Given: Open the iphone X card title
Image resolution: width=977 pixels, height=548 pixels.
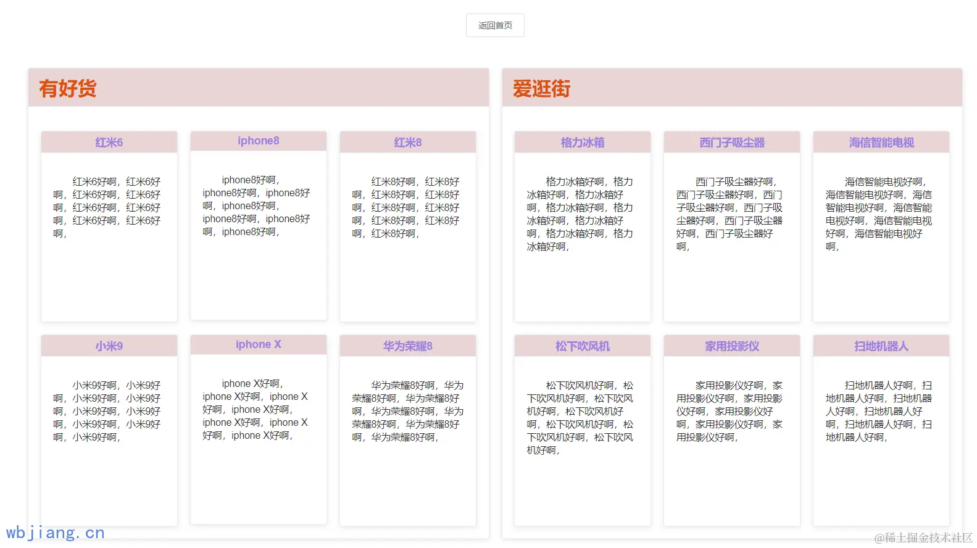Looking at the screenshot, I should point(259,344).
